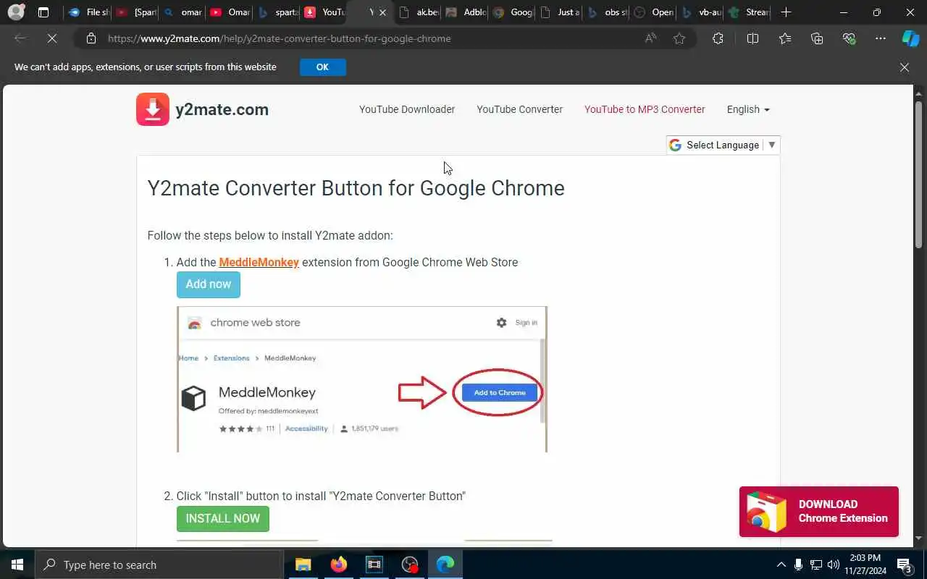Viewport: 927px width, 579px height.
Task: Open YouTube to MP3 Converter link
Action: click(x=645, y=109)
